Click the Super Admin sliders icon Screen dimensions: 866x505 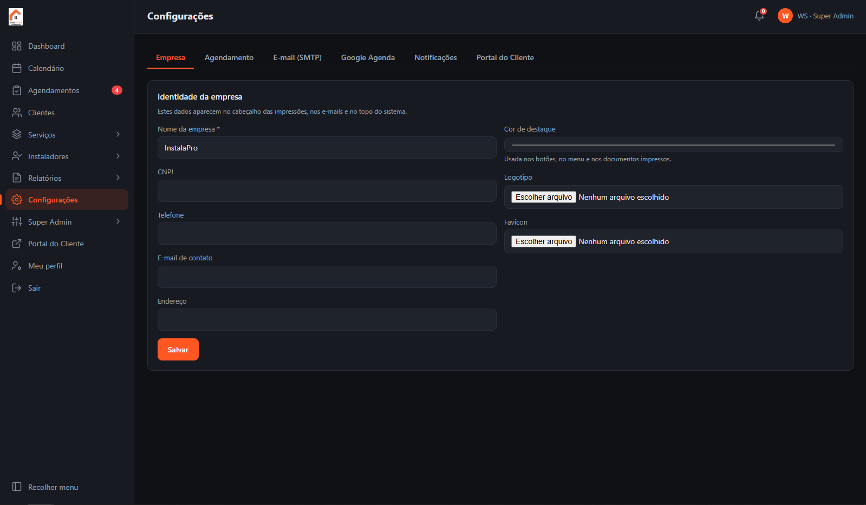tap(17, 221)
